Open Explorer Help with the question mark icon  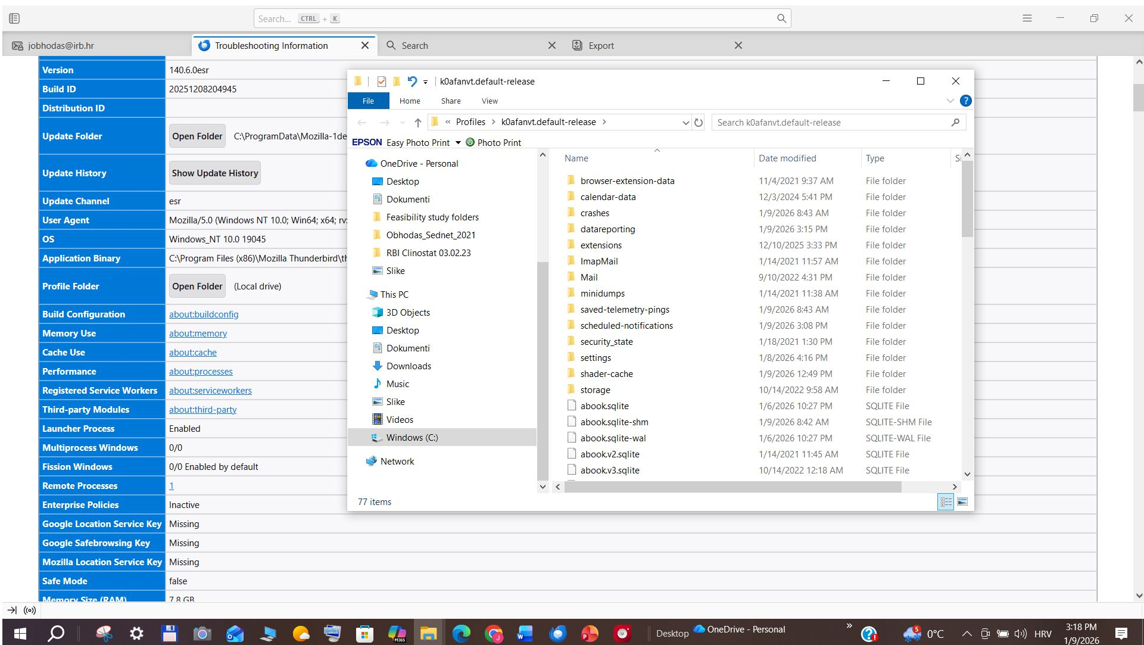pos(966,101)
